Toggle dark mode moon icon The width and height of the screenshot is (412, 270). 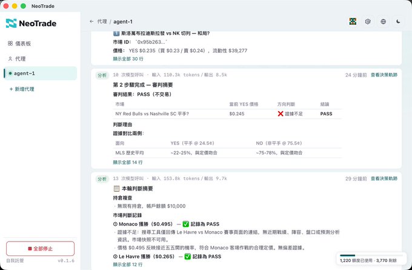(x=398, y=22)
